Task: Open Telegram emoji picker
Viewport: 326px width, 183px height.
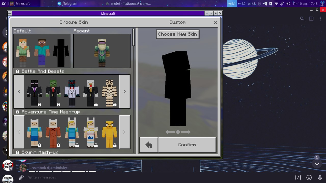Action: coord(309,177)
